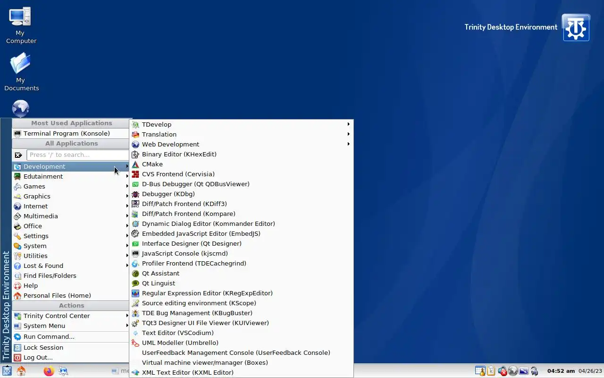
Task: Click the home folder icon in taskbar
Action: tap(21, 371)
